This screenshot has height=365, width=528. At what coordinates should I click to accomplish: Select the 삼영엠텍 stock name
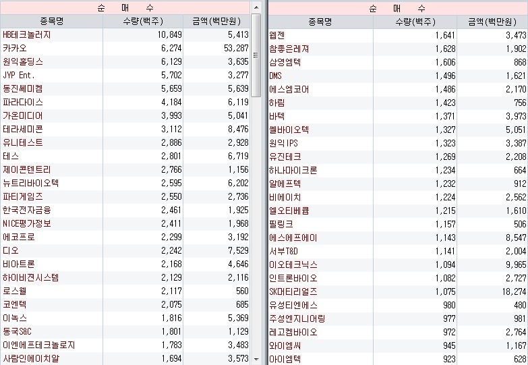pos(285,62)
